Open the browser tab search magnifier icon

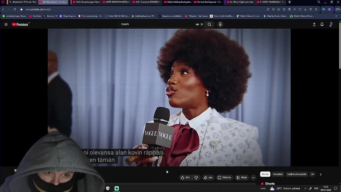[319, 2]
